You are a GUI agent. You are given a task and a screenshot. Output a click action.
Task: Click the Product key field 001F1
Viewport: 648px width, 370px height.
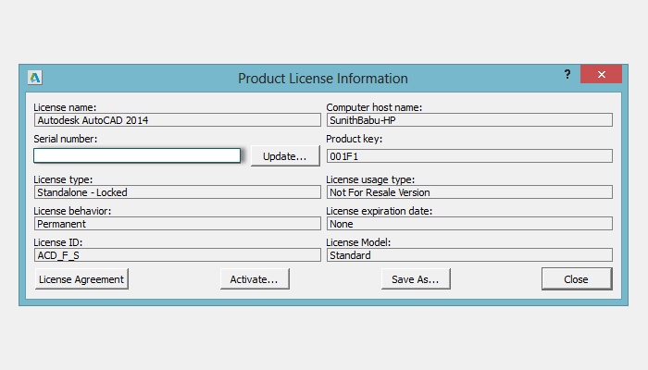point(469,156)
